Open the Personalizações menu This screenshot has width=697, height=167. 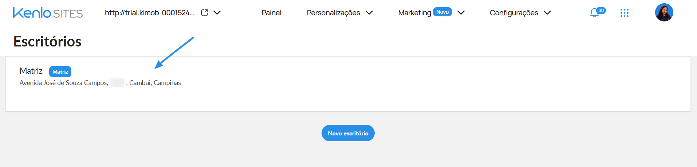pos(333,13)
